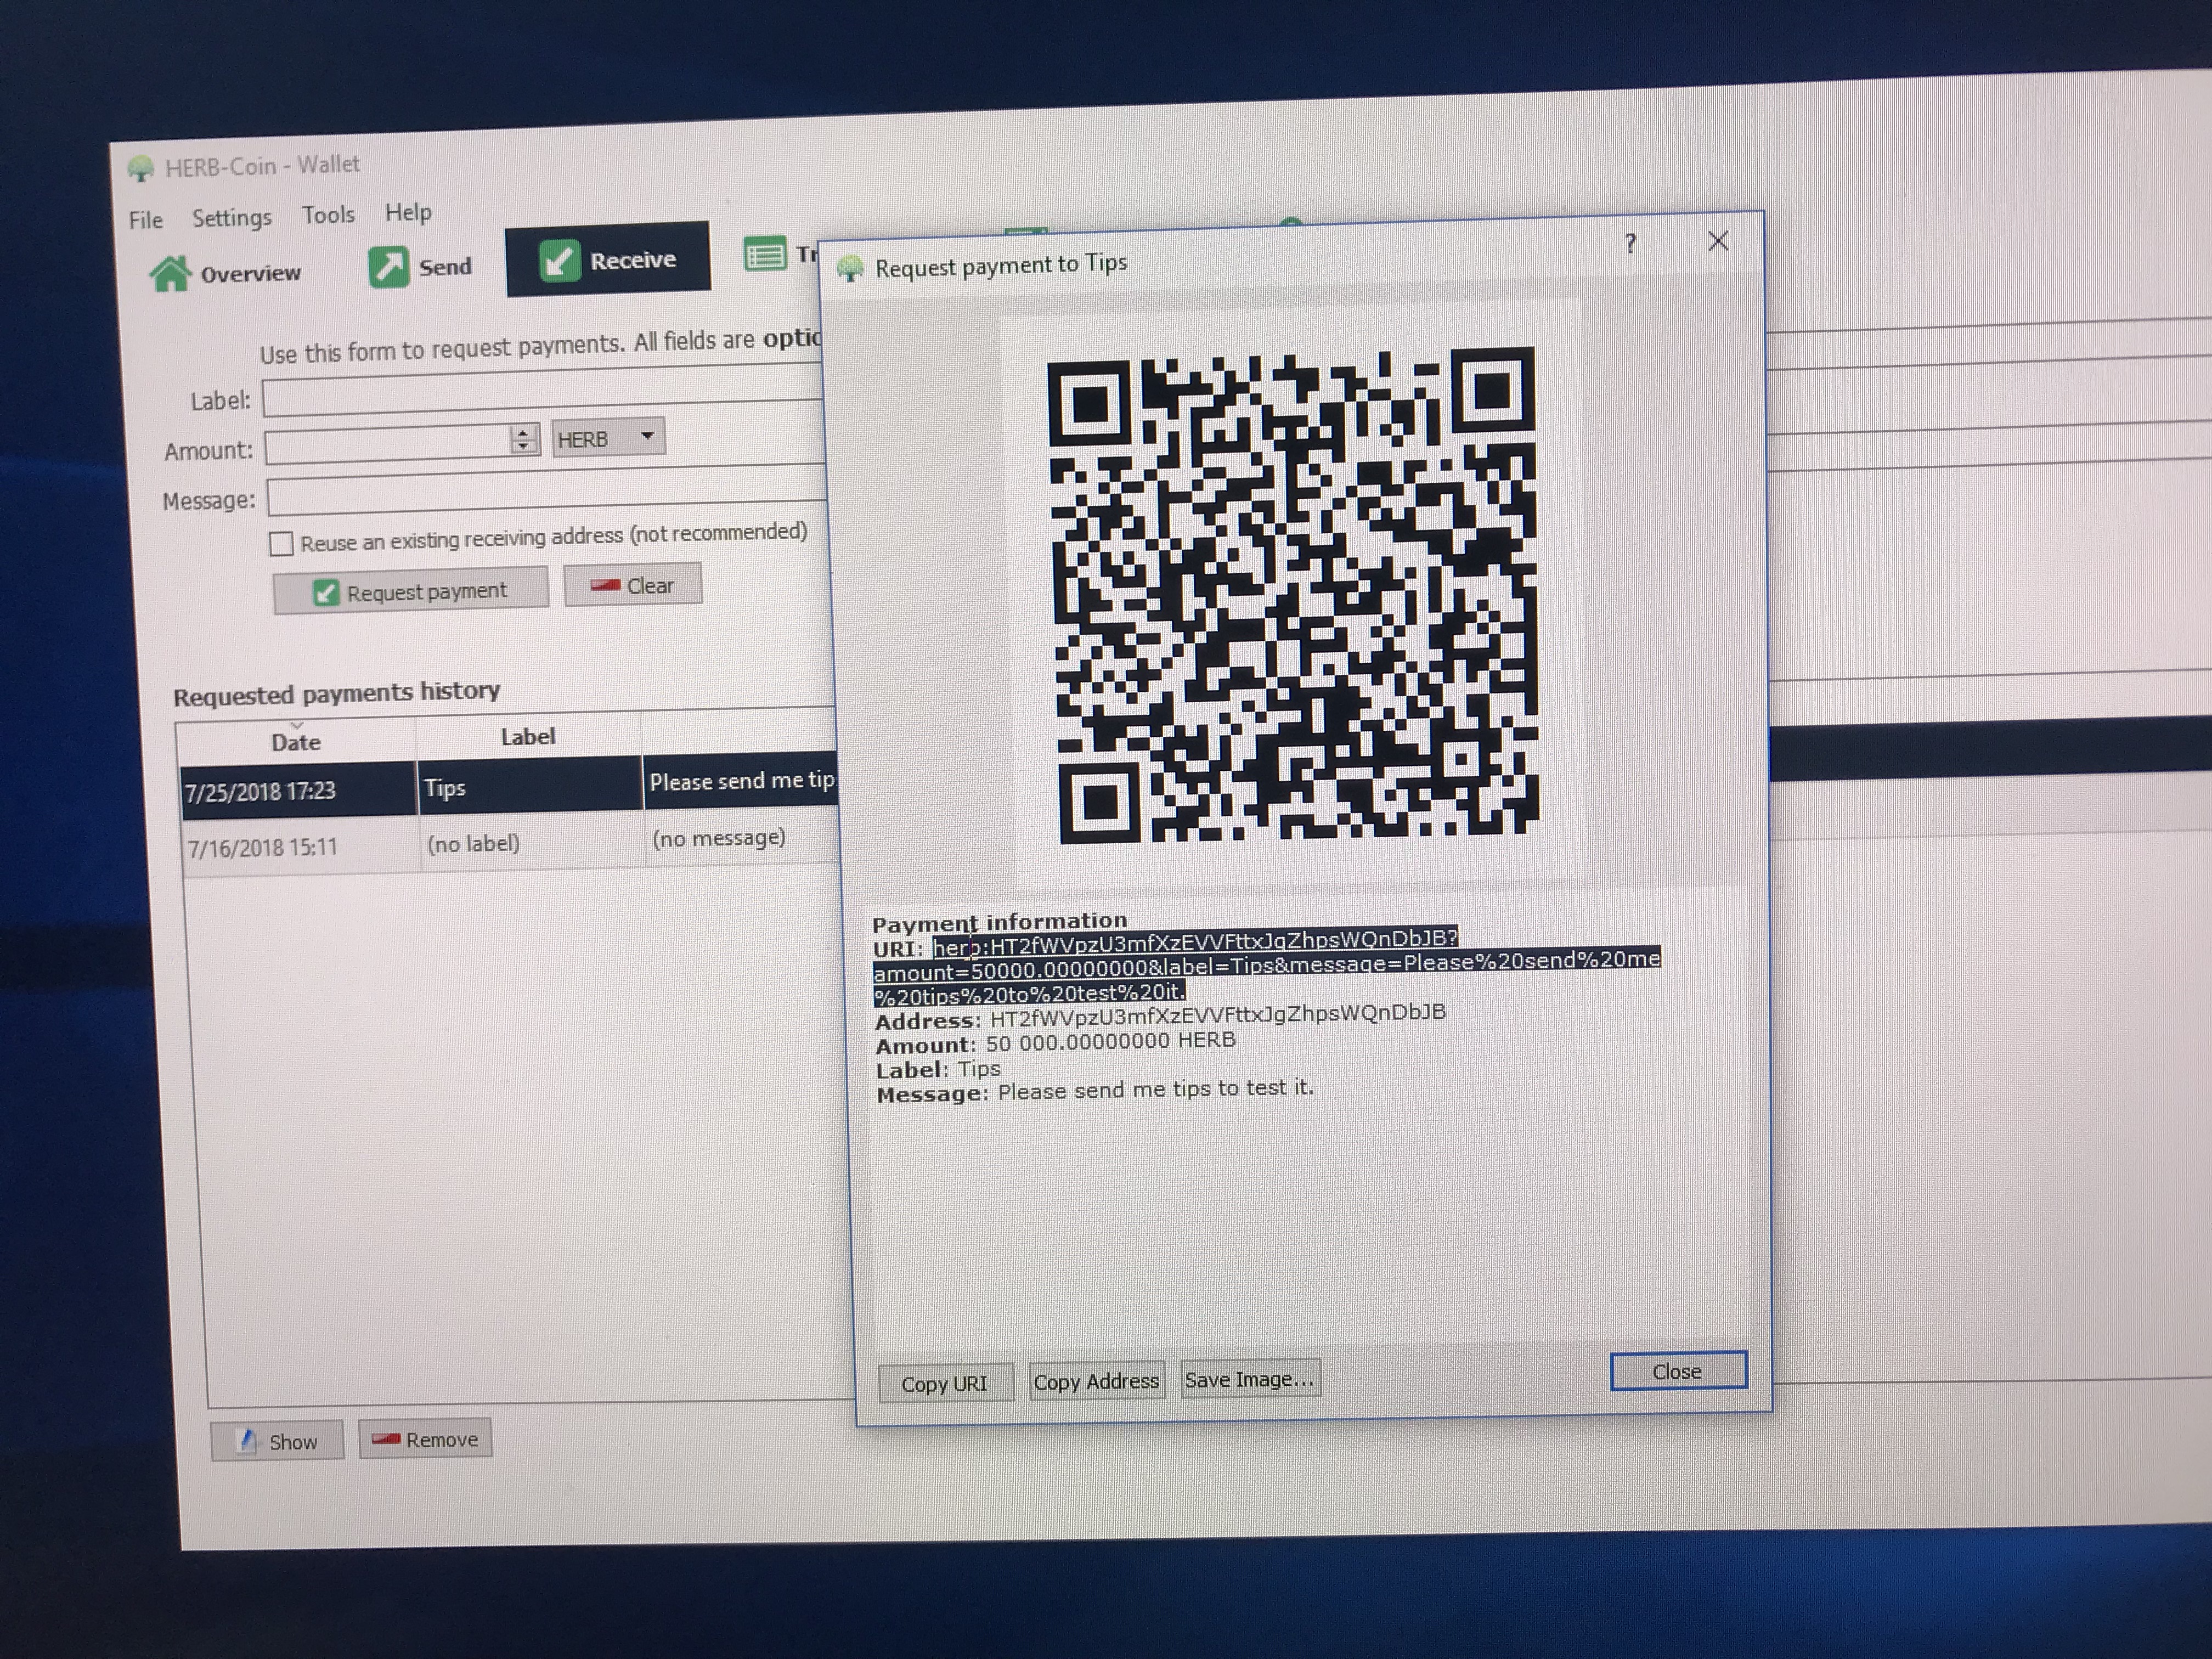
Task: Open the HERB unit dropdown
Action: pyautogui.click(x=608, y=438)
